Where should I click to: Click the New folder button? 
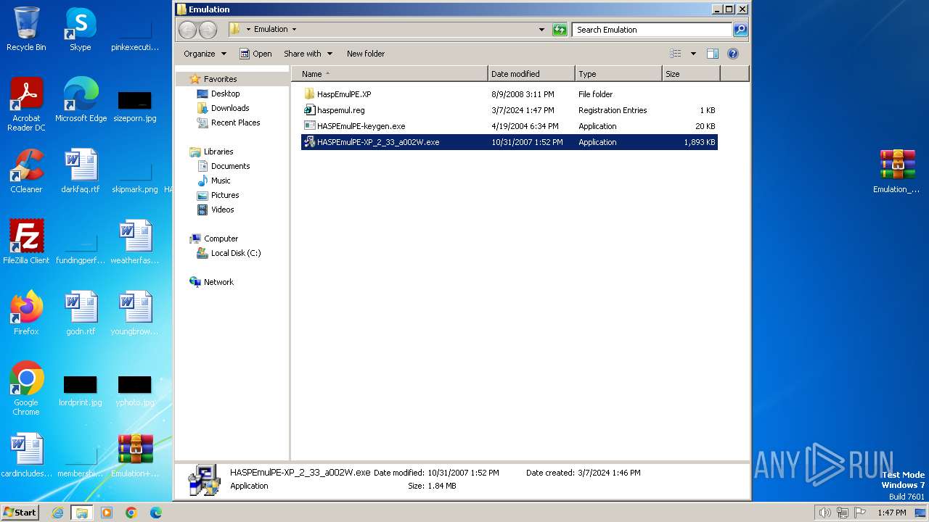pyautogui.click(x=366, y=54)
